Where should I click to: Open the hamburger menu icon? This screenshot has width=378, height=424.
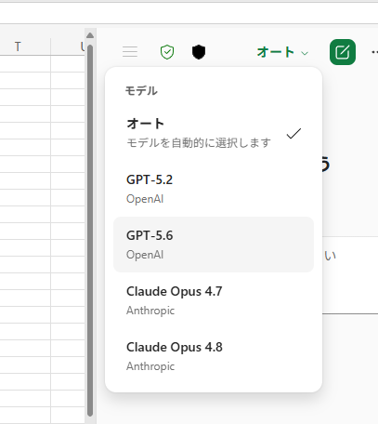(x=130, y=52)
